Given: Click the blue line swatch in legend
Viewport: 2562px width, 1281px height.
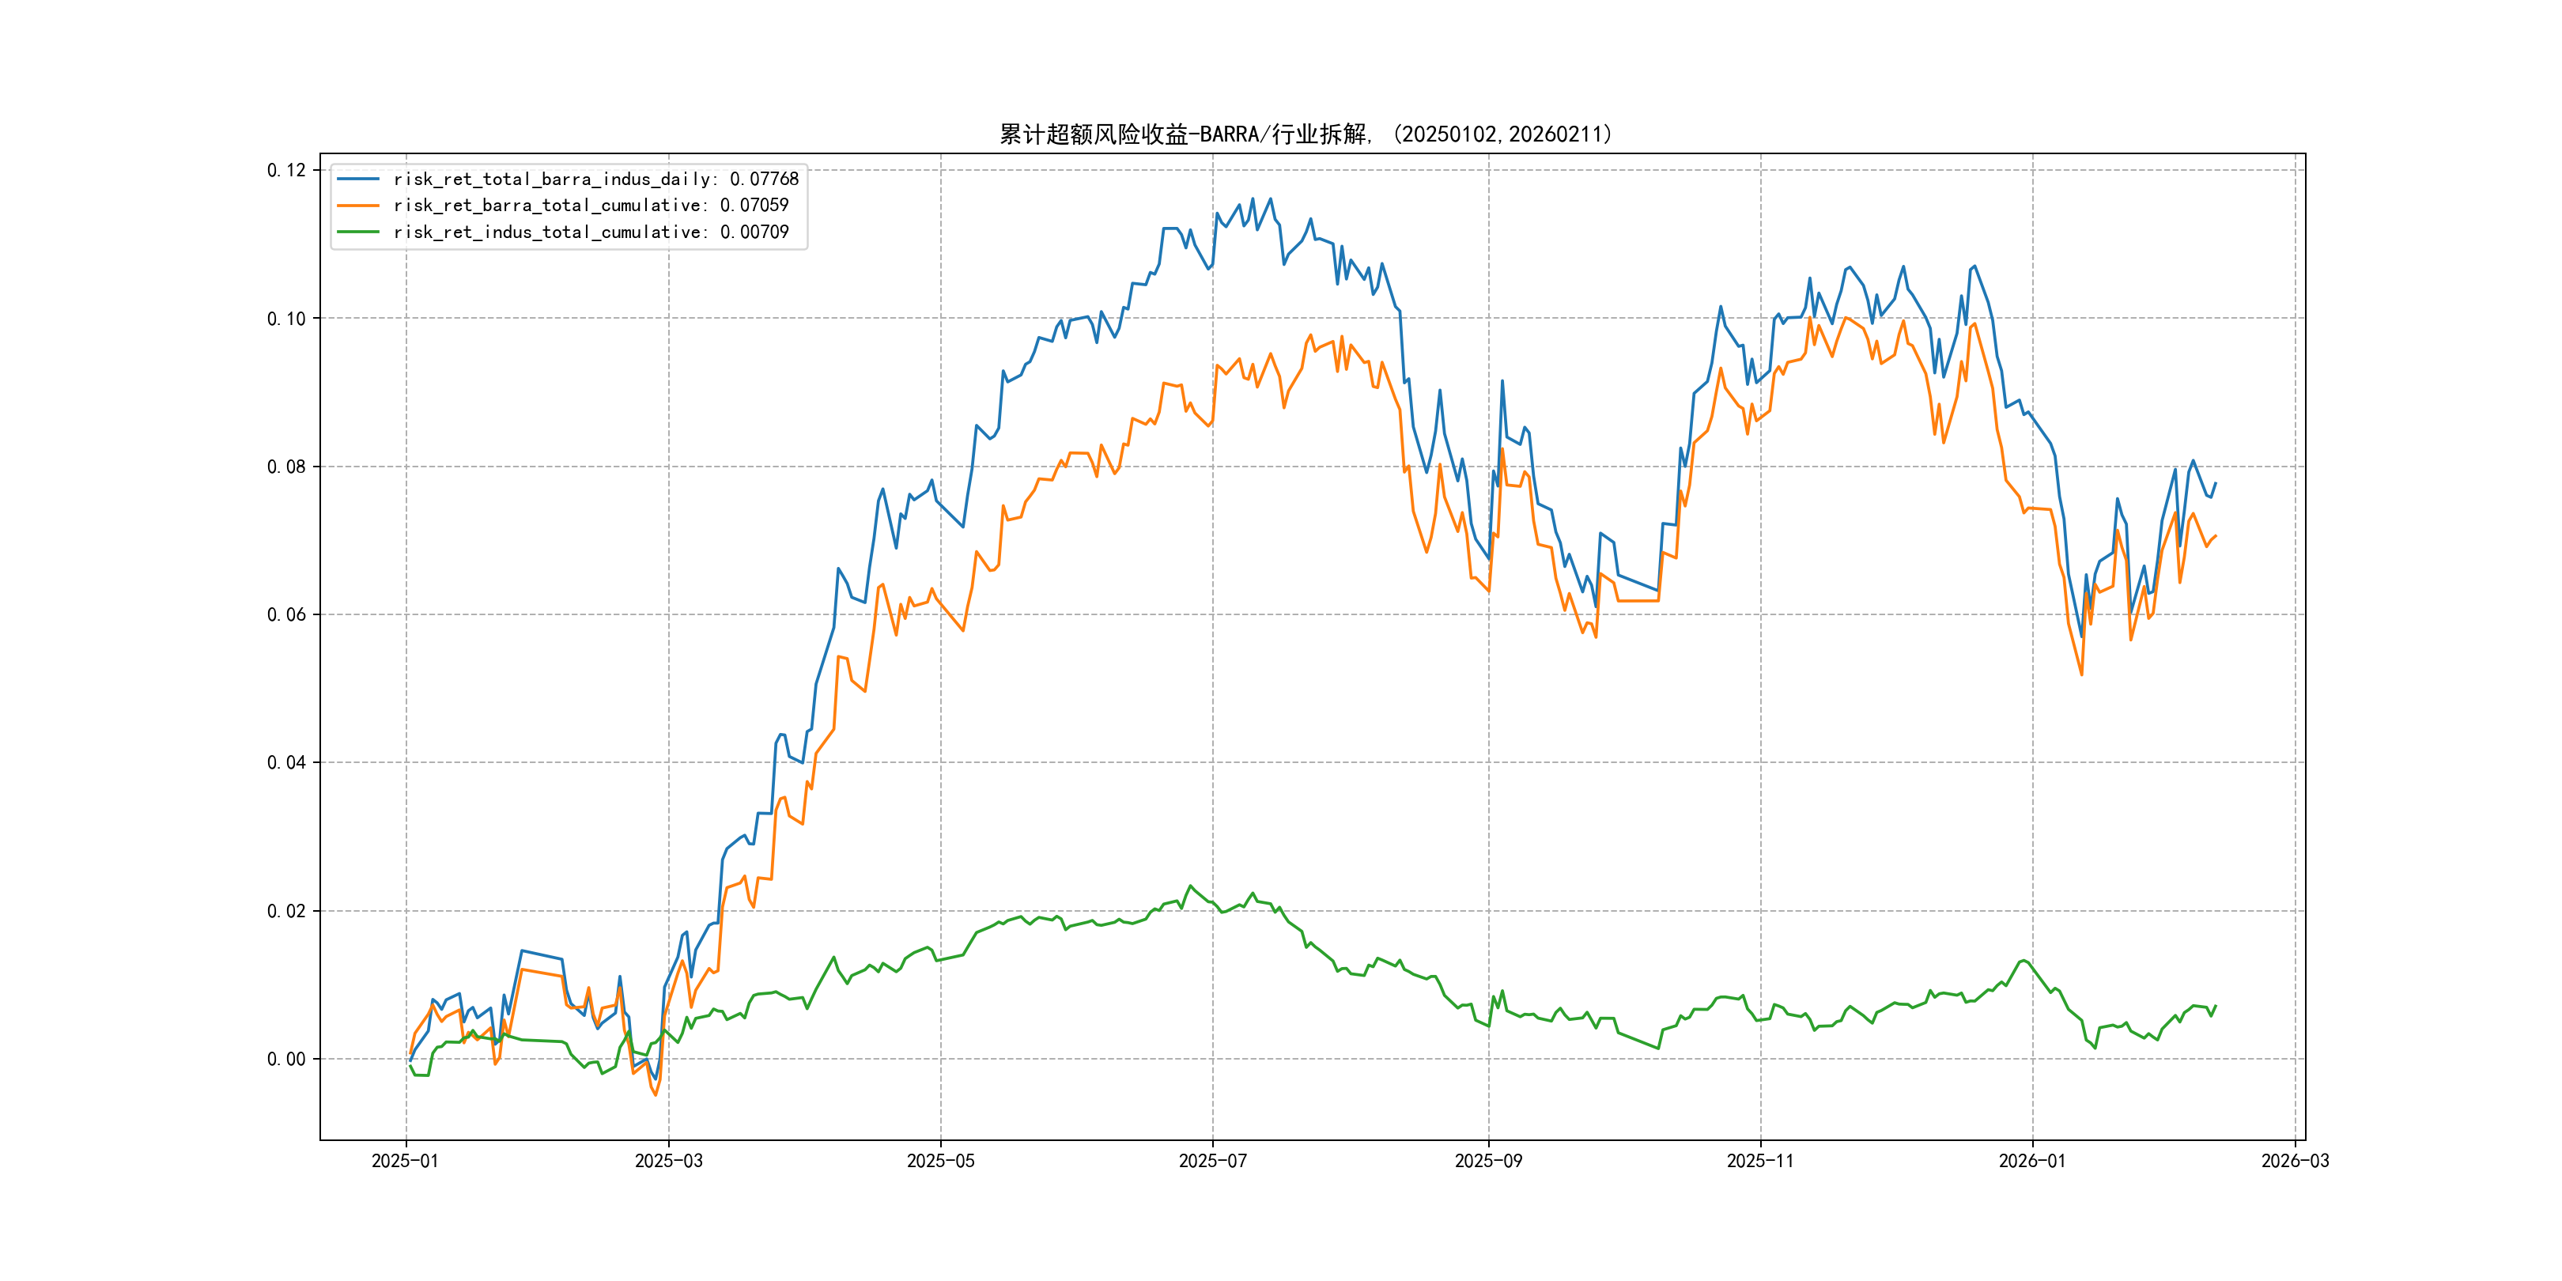Looking at the screenshot, I should coord(358,179).
